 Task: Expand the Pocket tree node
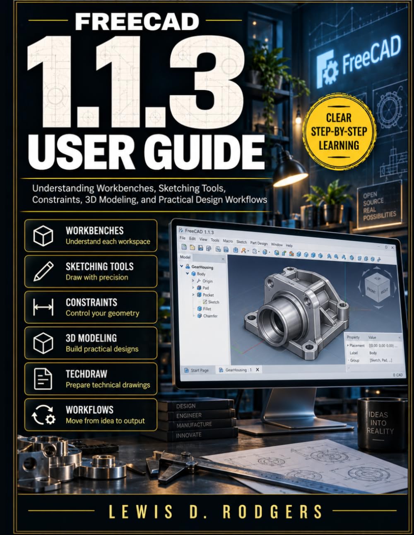tap(193, 295)
